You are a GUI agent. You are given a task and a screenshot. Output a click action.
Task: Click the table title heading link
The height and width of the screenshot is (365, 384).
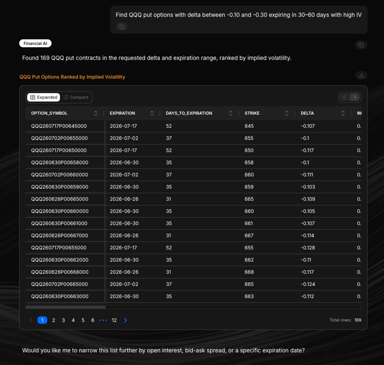click(x=72, y=77)
